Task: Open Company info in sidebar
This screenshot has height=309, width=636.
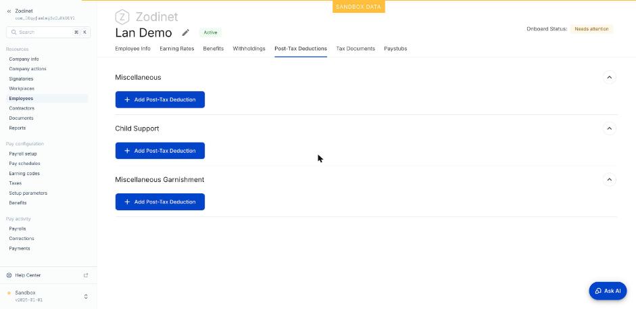Action: coord(24,60)
